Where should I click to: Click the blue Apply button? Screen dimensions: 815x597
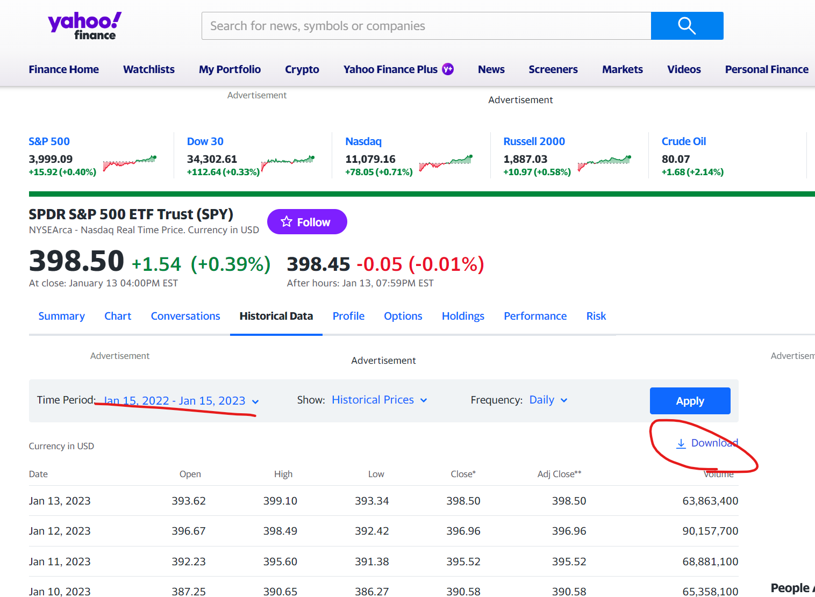tap(690, 401)
